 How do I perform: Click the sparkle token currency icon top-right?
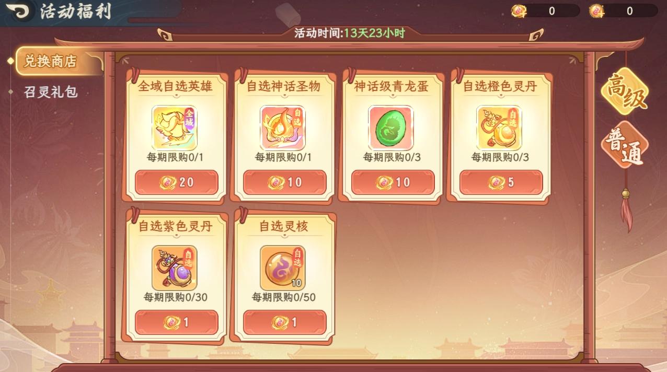[597, 11]
